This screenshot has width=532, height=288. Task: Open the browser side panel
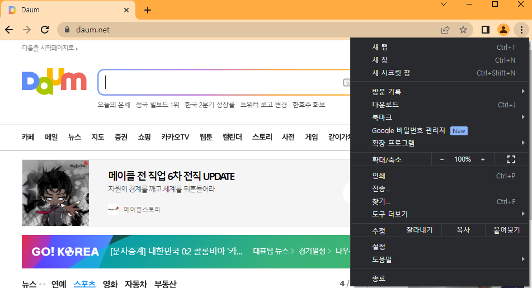[x=486, y=30]
